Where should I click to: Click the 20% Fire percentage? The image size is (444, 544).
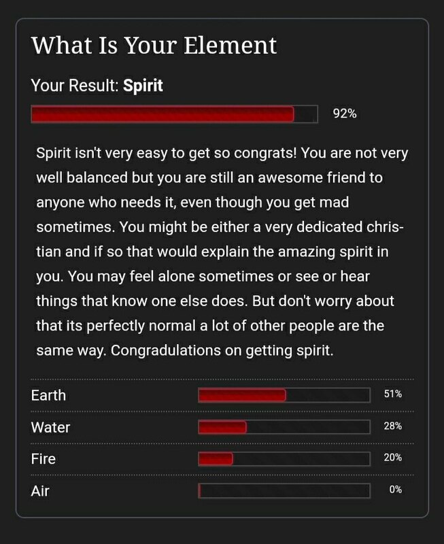[393, 457]
